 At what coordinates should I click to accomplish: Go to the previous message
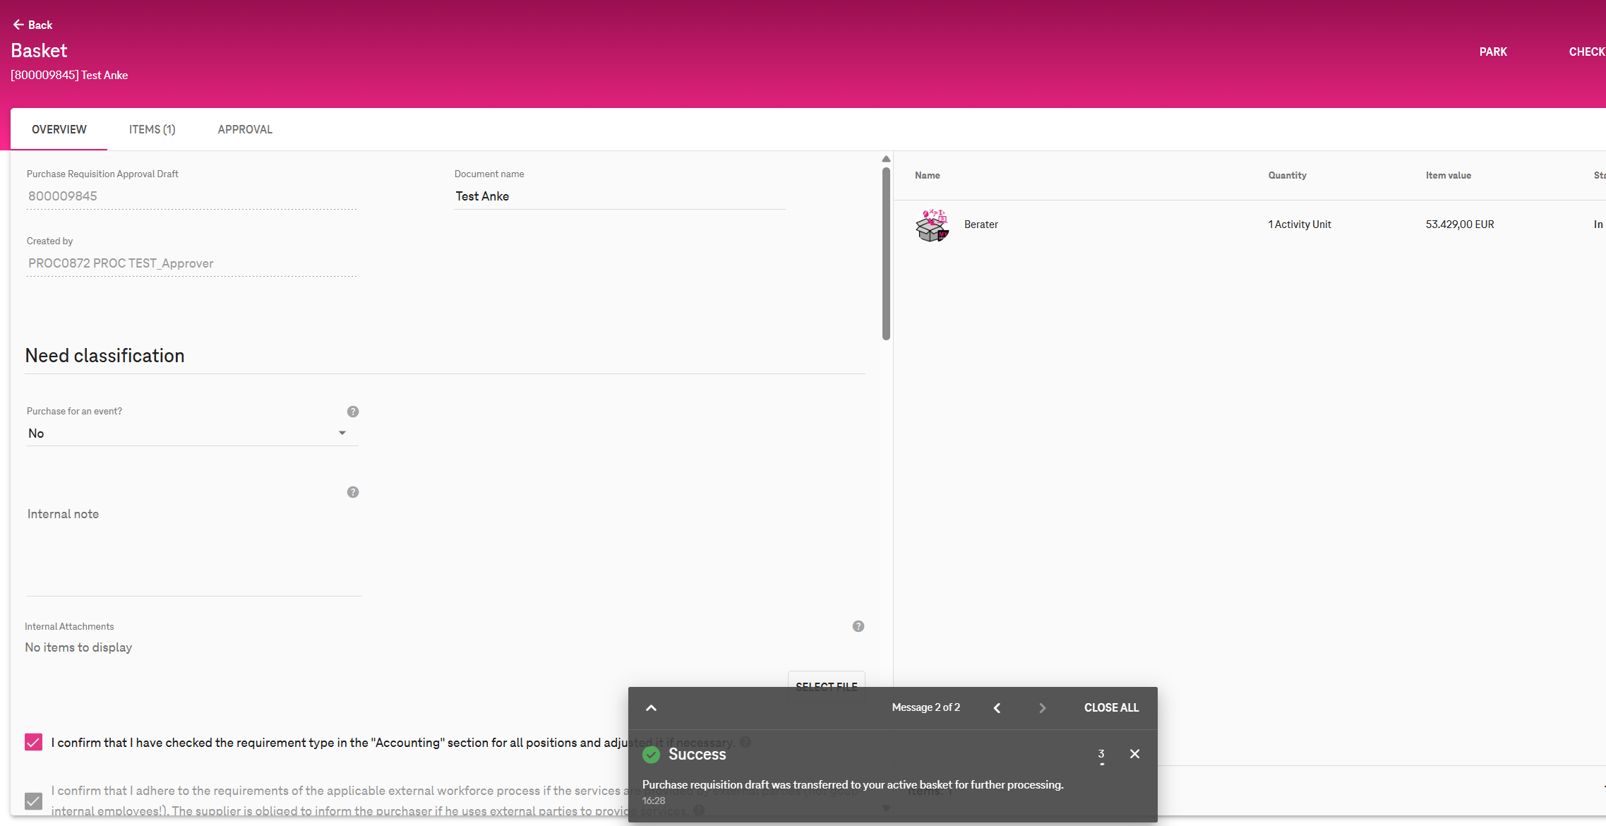[997, 707]
